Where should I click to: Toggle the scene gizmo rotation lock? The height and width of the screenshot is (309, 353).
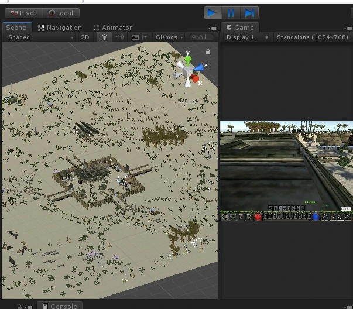pyautogui.click(x=208, y=52)
